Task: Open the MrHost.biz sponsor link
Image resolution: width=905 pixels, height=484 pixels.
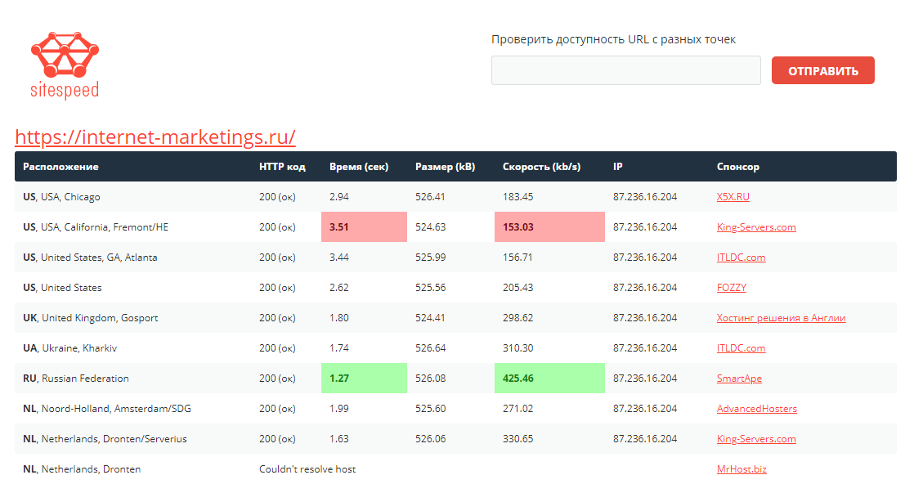Action: click(741, 469)
